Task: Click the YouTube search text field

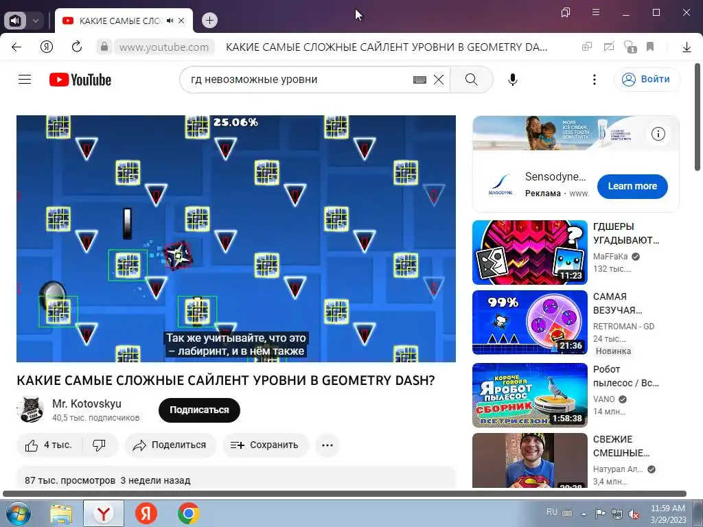Action: [298, 80]
